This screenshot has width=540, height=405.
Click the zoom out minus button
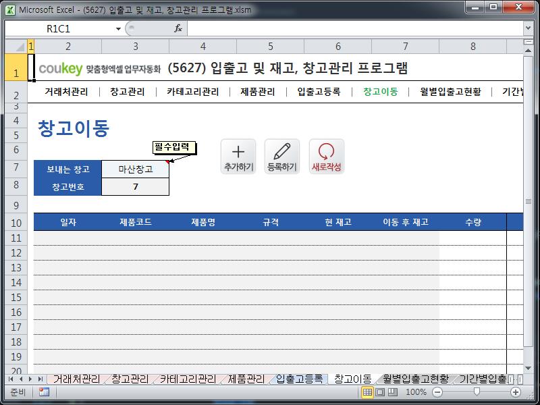click(x=437, y=392)
